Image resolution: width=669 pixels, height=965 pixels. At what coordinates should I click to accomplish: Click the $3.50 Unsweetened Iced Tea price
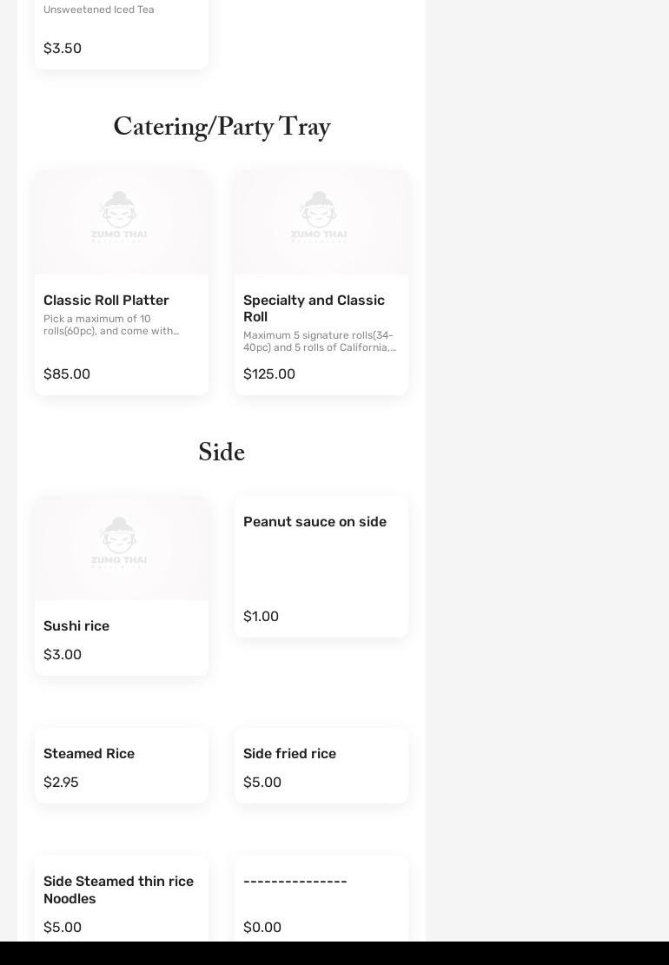(x=63, y=49)
